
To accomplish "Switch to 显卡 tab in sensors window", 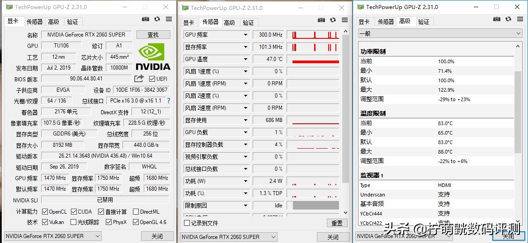I will click(189, 23).
